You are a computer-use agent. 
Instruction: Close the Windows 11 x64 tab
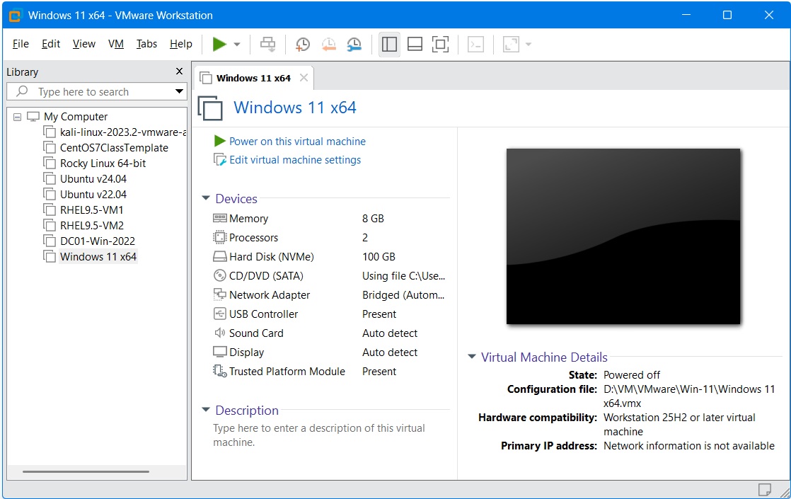[x=304, y=78]
